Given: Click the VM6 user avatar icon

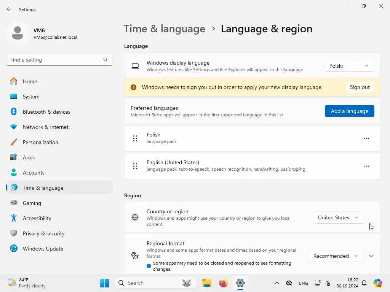Looking at the screenshot, I should [x=18, y=33].
